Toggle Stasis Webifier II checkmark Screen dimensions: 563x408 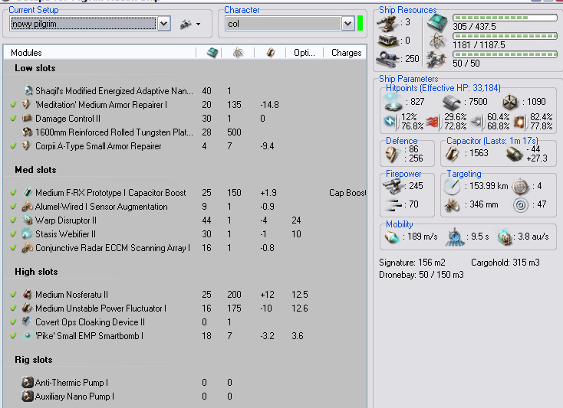pyautogui.click(x=13, y=234)
